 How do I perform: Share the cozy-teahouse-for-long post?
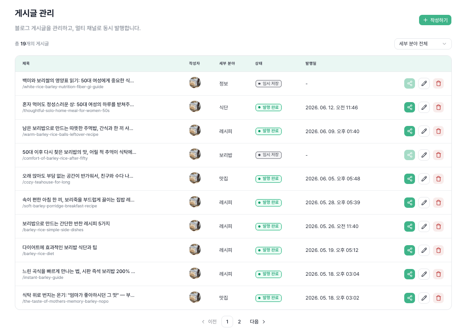[410, 179]
